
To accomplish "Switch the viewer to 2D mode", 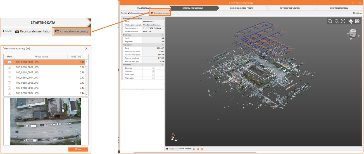I will (x=357, y=21).
